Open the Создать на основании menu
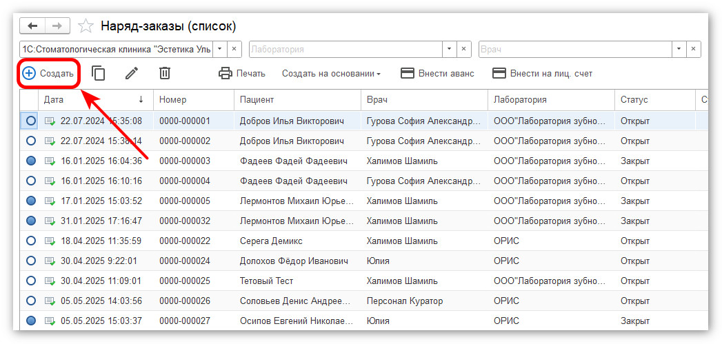The height and width of the screenshot is (344, 722). click(x=331, y=73)
